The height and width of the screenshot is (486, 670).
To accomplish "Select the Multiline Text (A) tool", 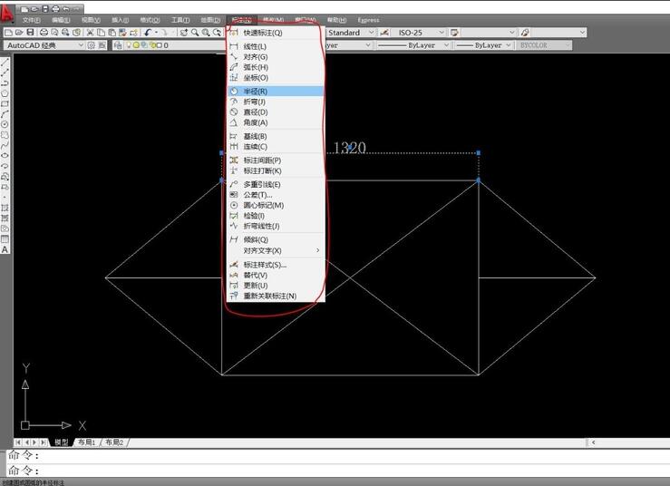I will pyautogui.click(x=5, y=249).
